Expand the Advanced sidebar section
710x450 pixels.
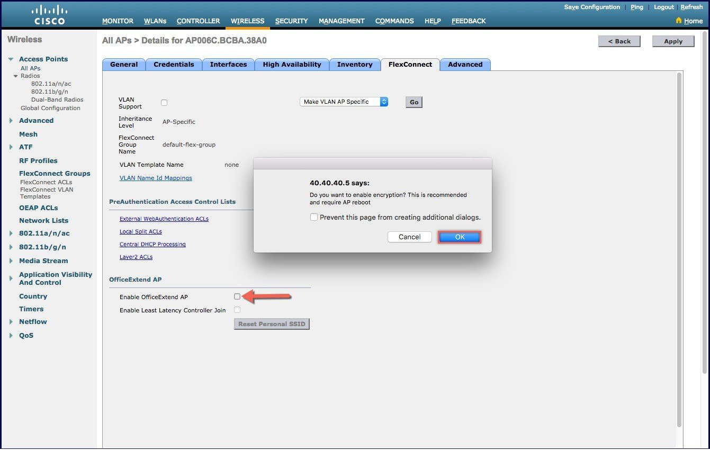[11, 121]
